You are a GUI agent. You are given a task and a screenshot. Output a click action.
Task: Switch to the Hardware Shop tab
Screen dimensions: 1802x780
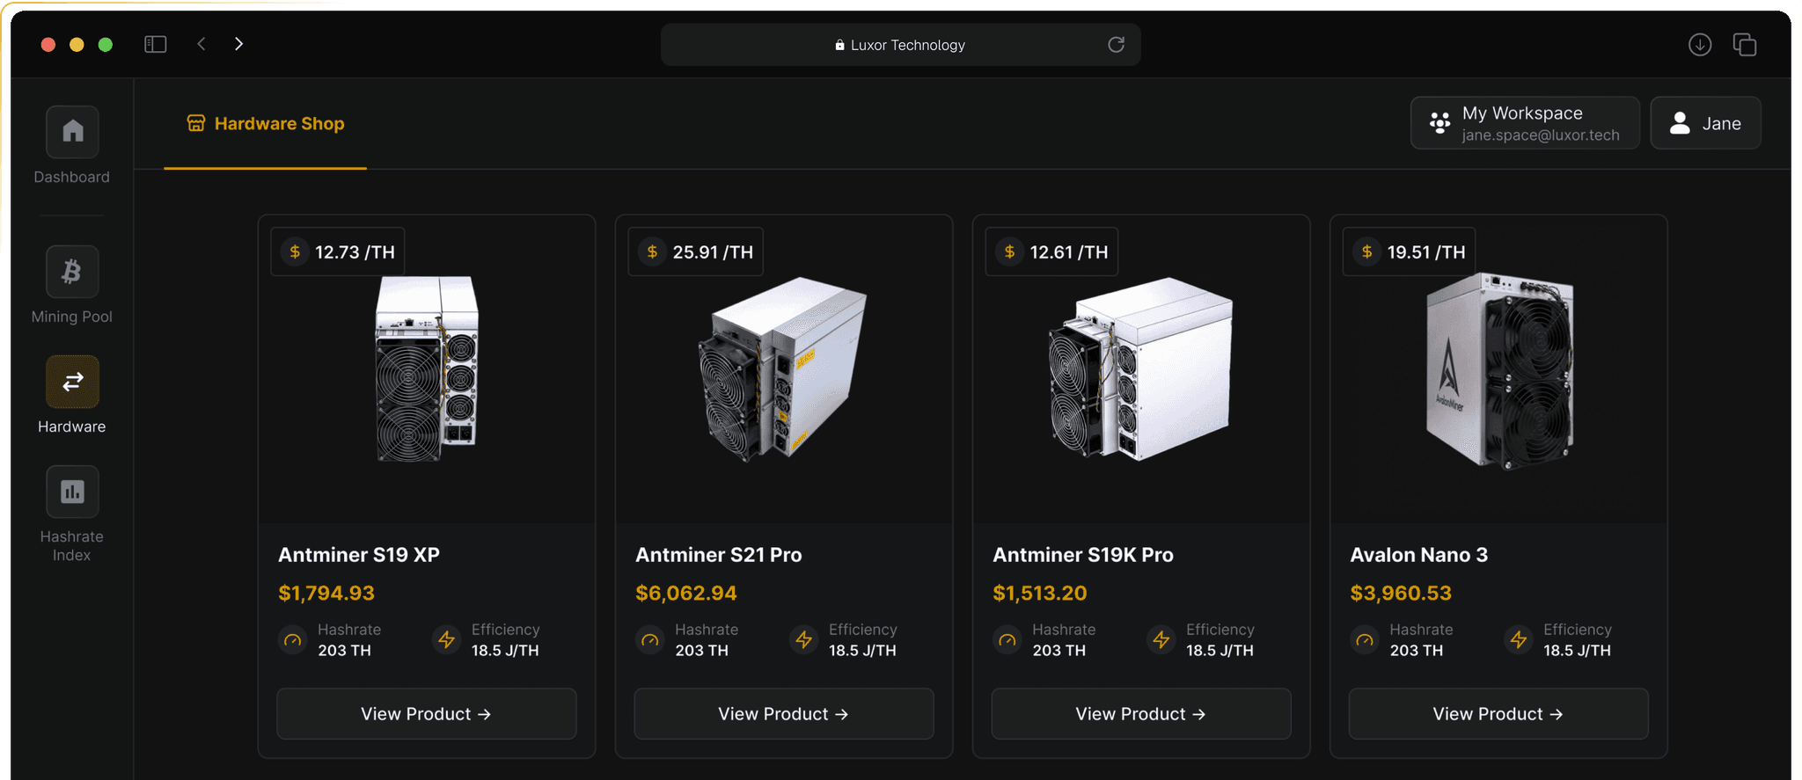[264, 123]
